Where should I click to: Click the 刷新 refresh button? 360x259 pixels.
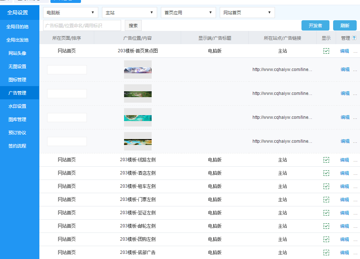click(345, 25)
